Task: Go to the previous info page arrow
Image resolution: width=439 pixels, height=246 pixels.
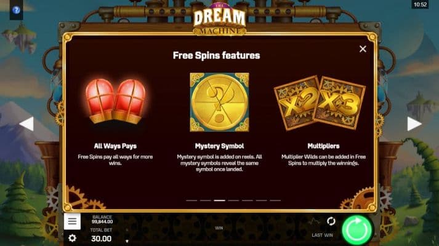Action: pyautogui.click(x=27, y=124)
